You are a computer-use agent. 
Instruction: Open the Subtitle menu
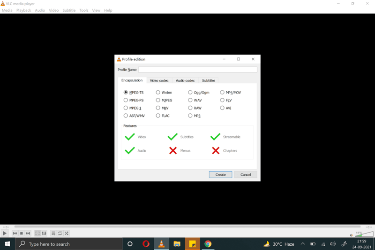69,10
